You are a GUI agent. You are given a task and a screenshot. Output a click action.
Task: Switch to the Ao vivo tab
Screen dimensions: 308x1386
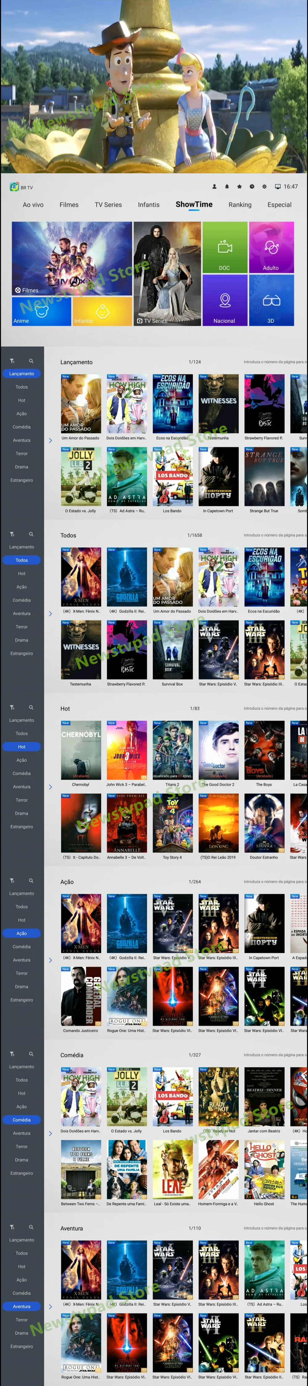pos(33,205)
